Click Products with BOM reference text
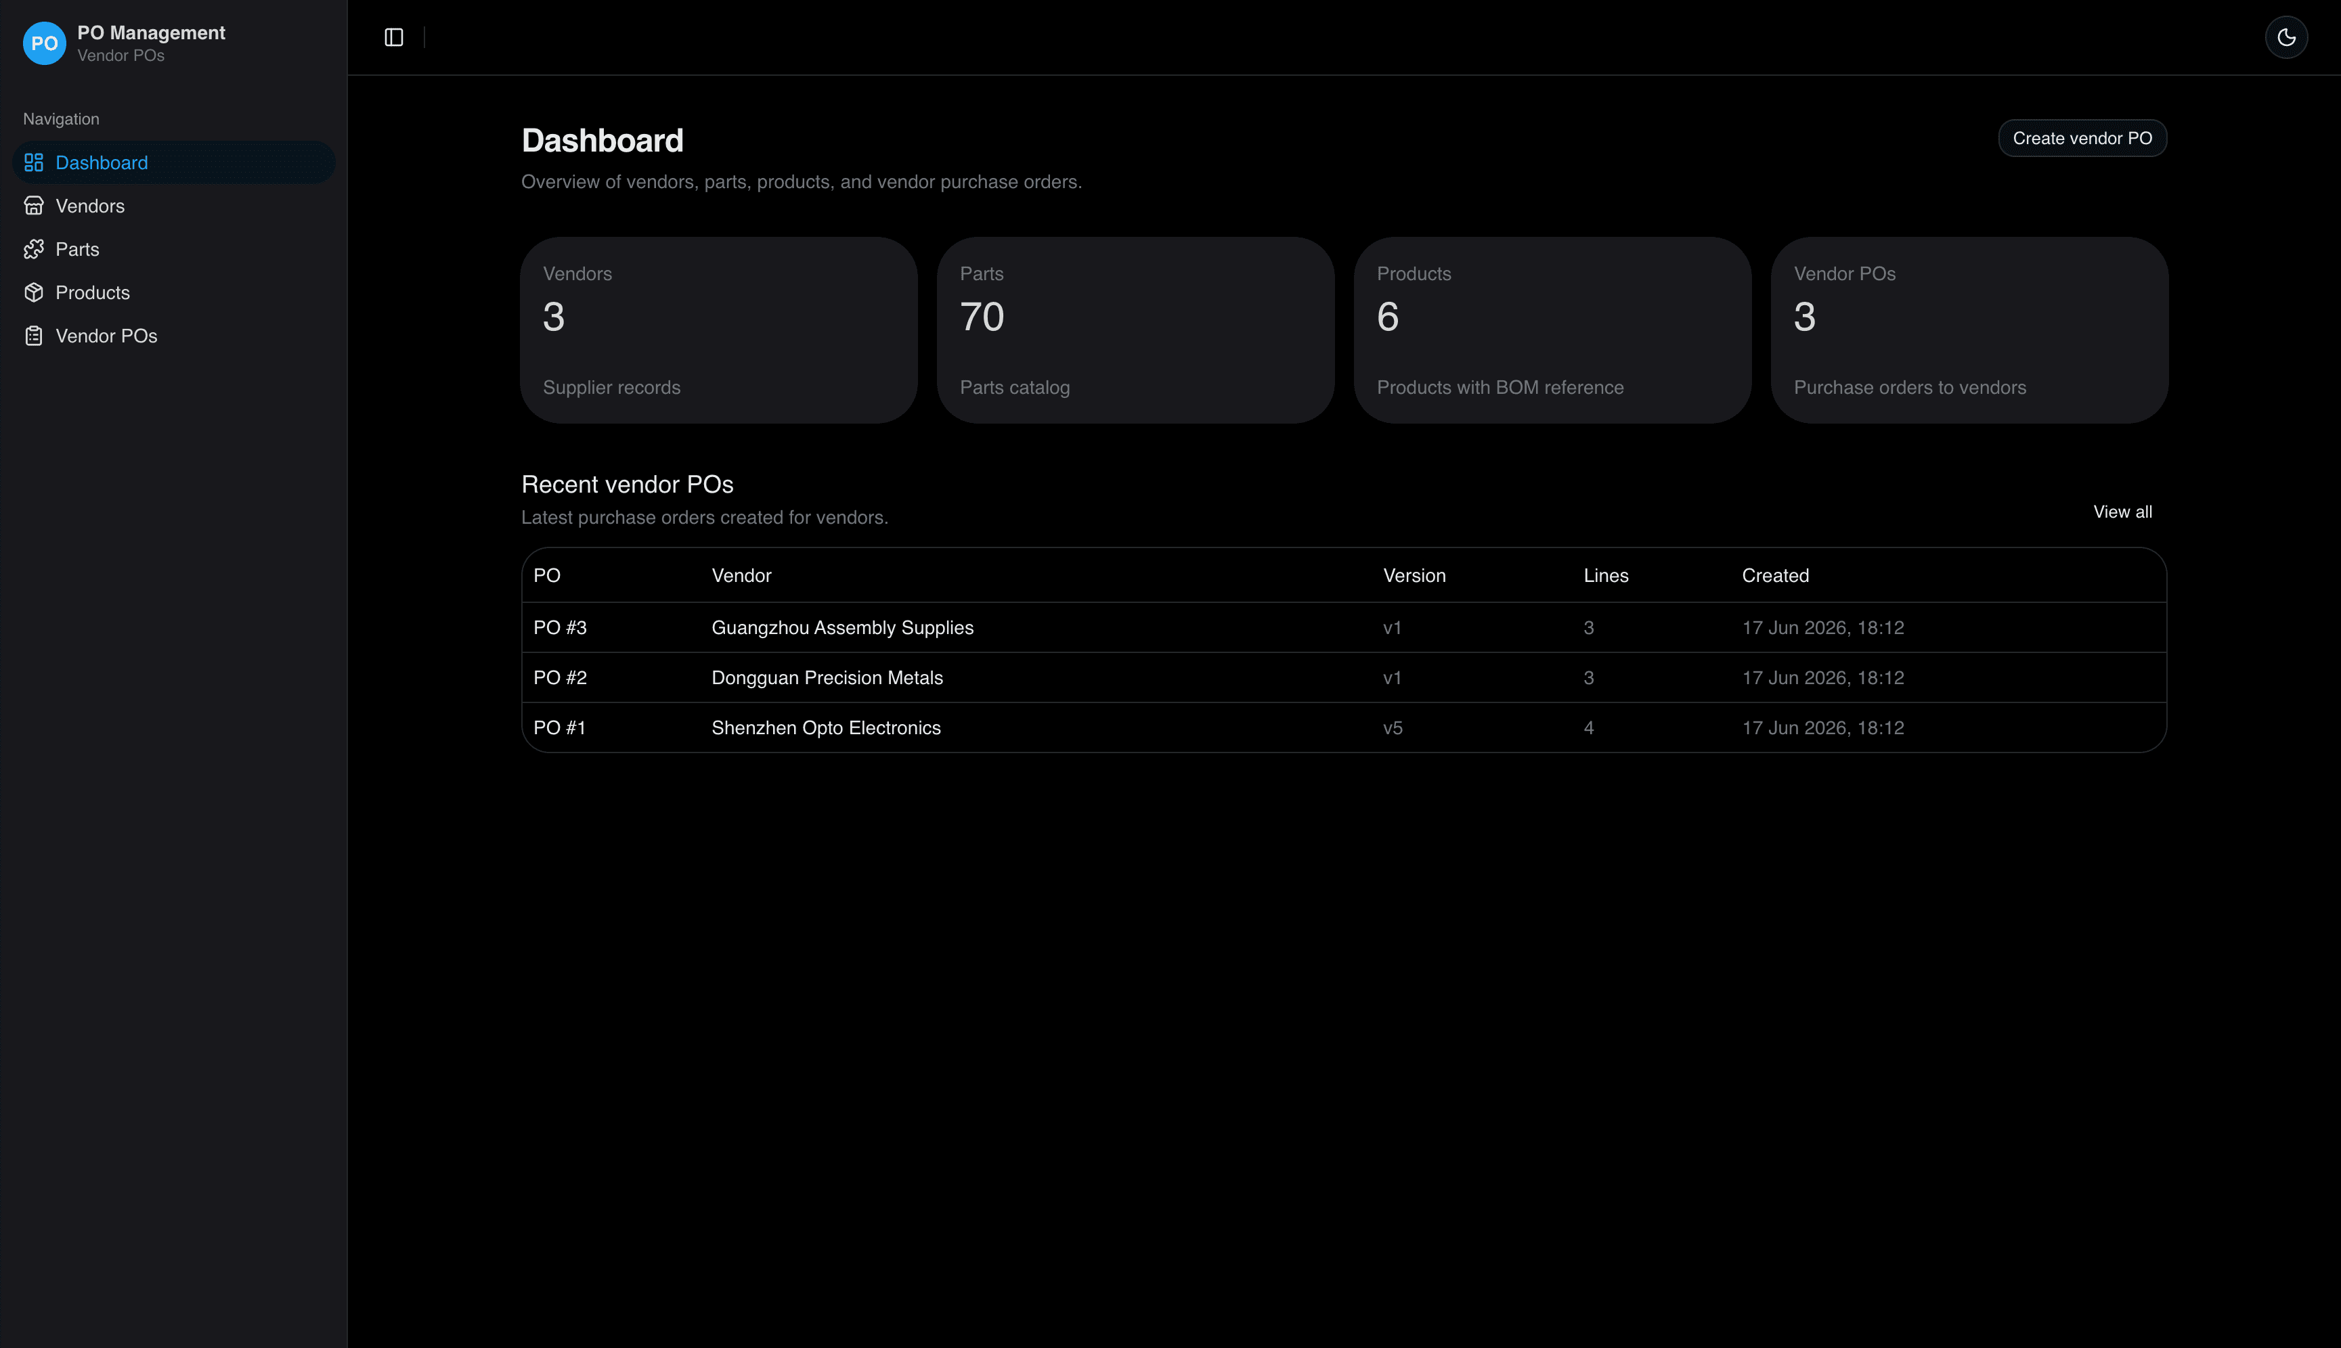 (1500, 387)
